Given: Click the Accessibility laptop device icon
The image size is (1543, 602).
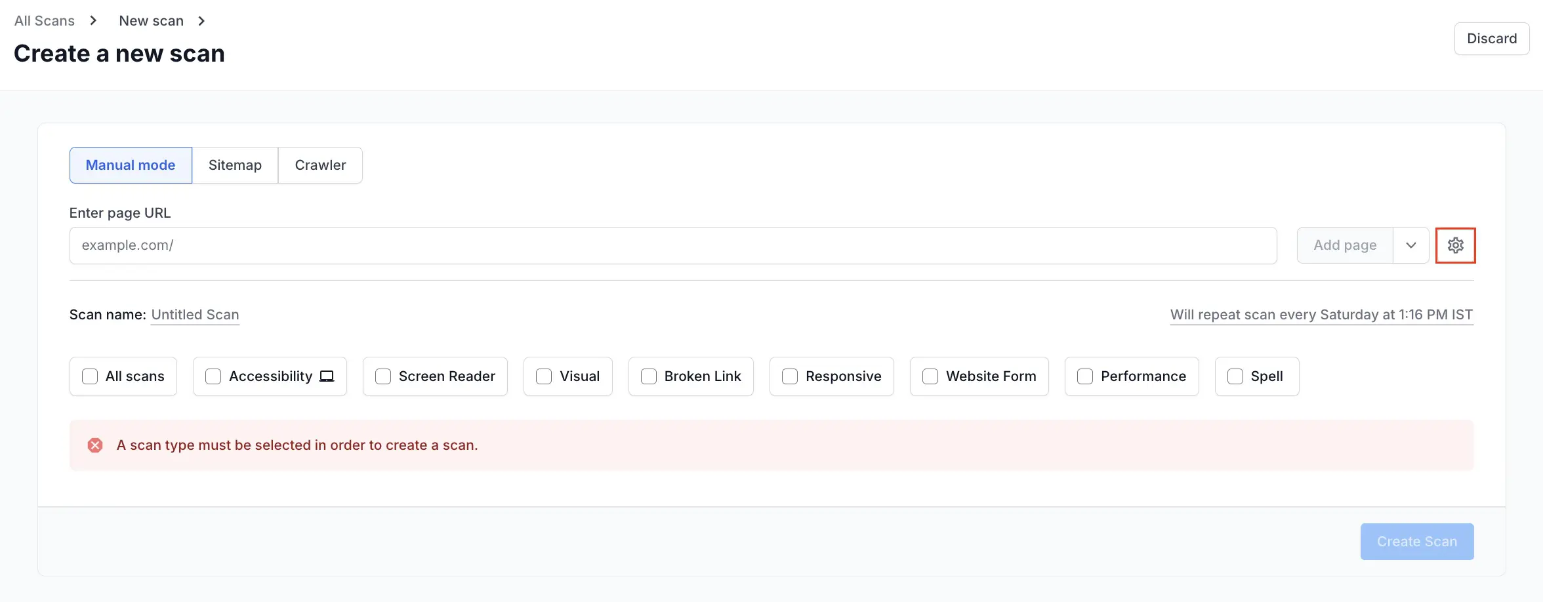Looking at the screenshot, I should [327, 376].
